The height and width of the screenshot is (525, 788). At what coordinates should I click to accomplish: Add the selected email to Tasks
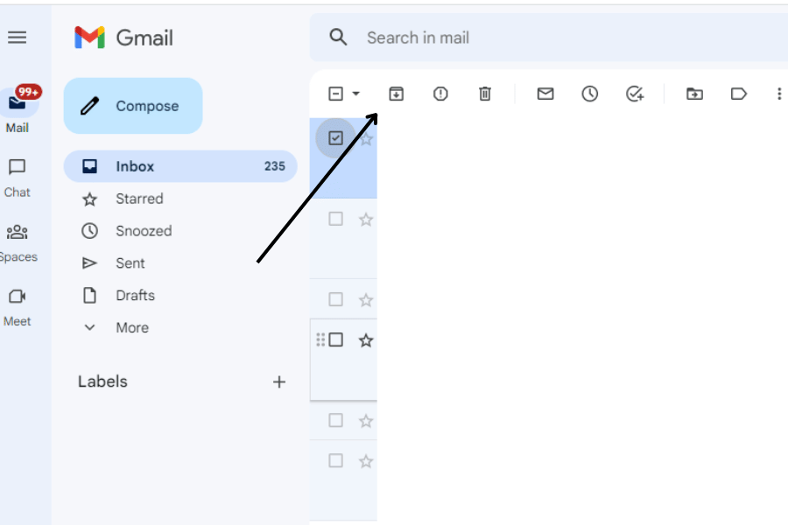click(x=636, y=94)
